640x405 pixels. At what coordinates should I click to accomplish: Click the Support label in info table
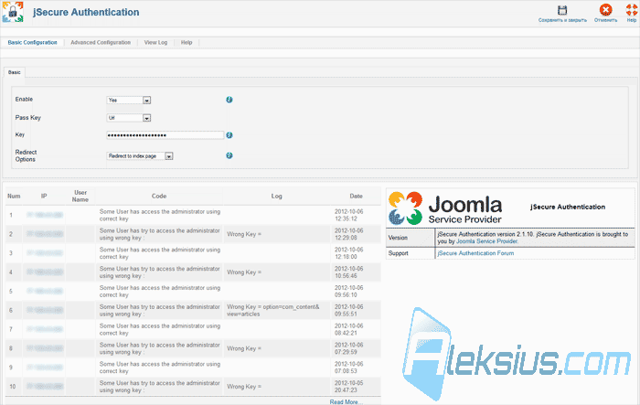399,253
